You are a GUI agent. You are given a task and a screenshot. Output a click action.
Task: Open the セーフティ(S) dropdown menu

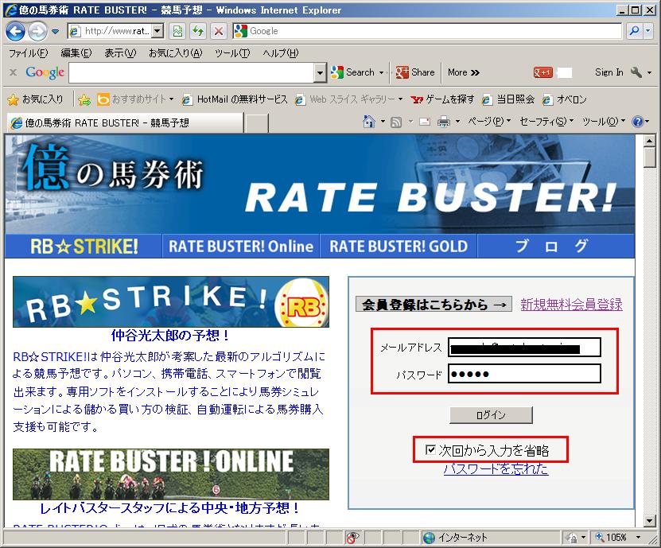tap(546, 122)
